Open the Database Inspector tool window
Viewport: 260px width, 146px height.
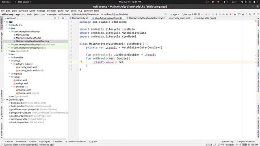pos(76,142)
